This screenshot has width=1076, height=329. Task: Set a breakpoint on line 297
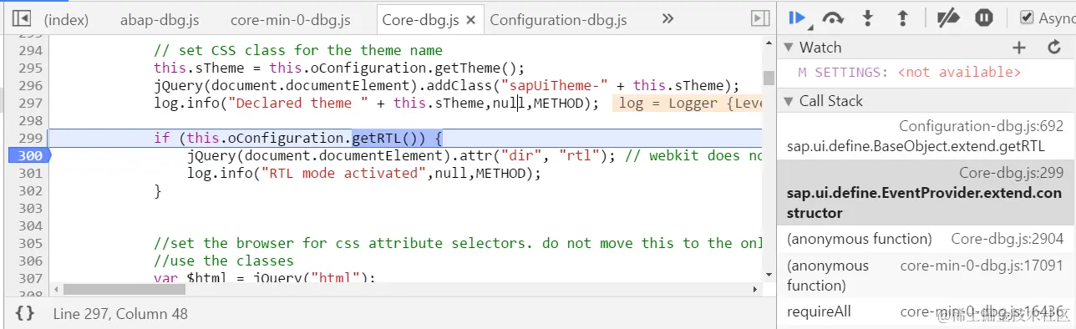tap(29, 103)
